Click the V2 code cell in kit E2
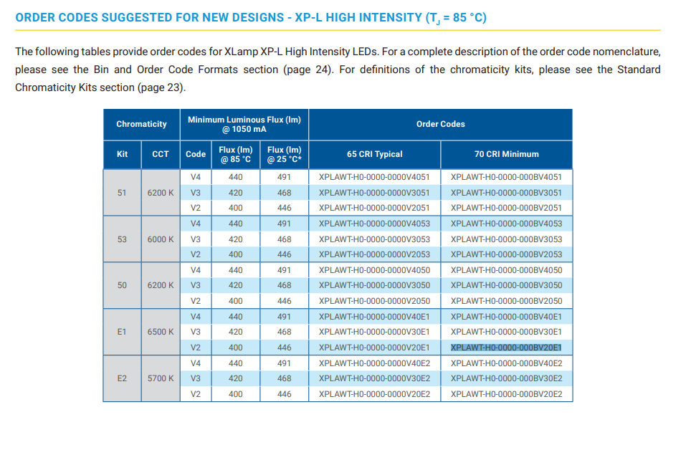 pyautogui.click(x=196, y=394)
